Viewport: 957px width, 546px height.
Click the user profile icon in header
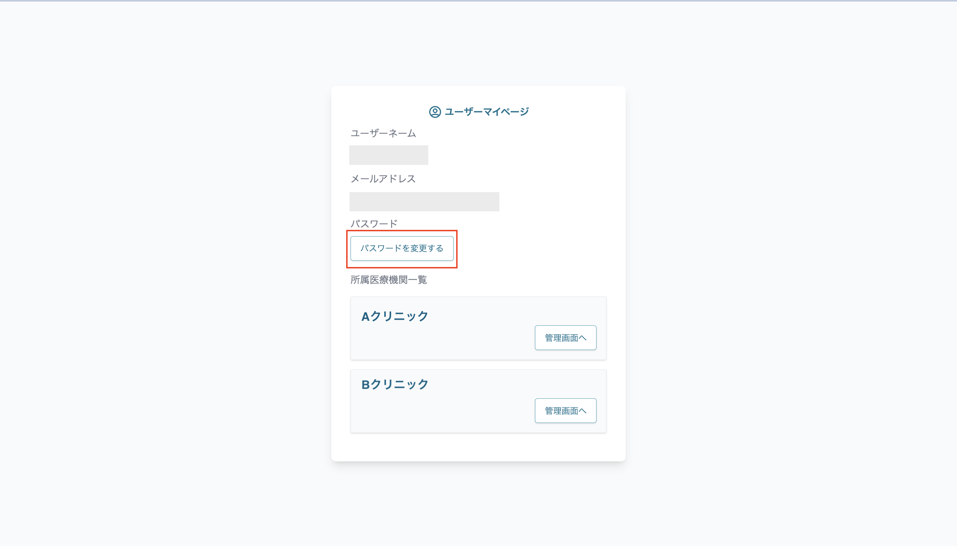point(435,112)
